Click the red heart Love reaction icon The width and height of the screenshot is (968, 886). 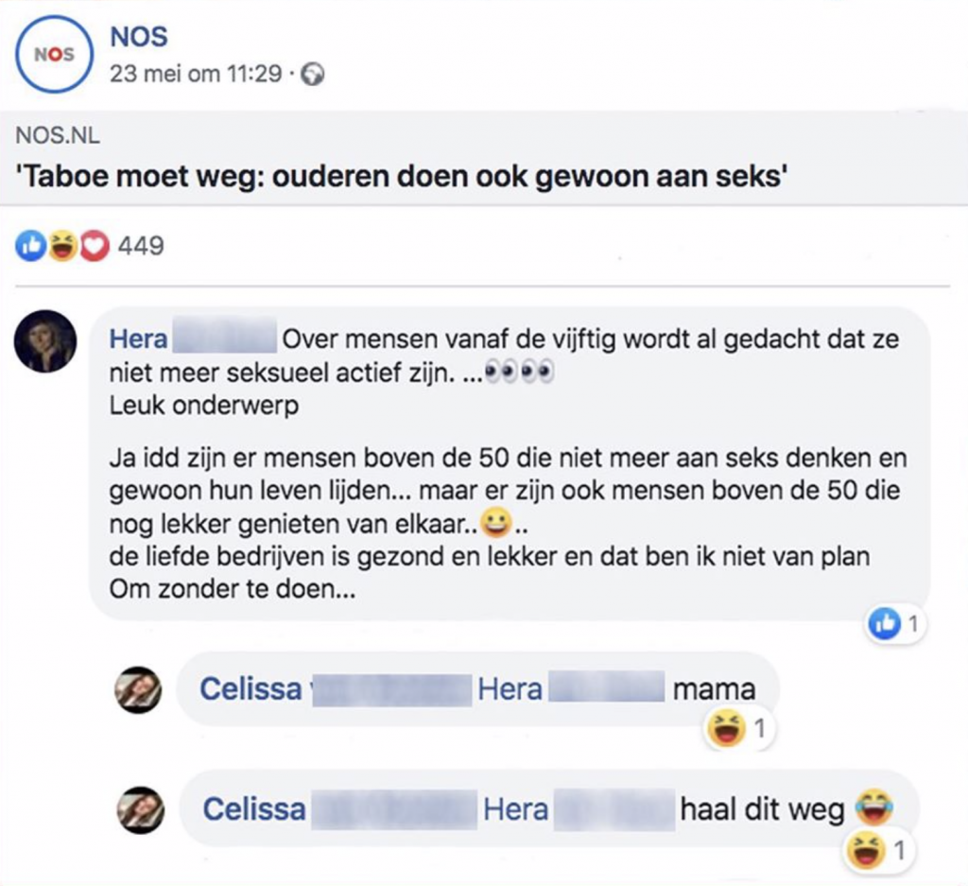click(x=95, y=247)
